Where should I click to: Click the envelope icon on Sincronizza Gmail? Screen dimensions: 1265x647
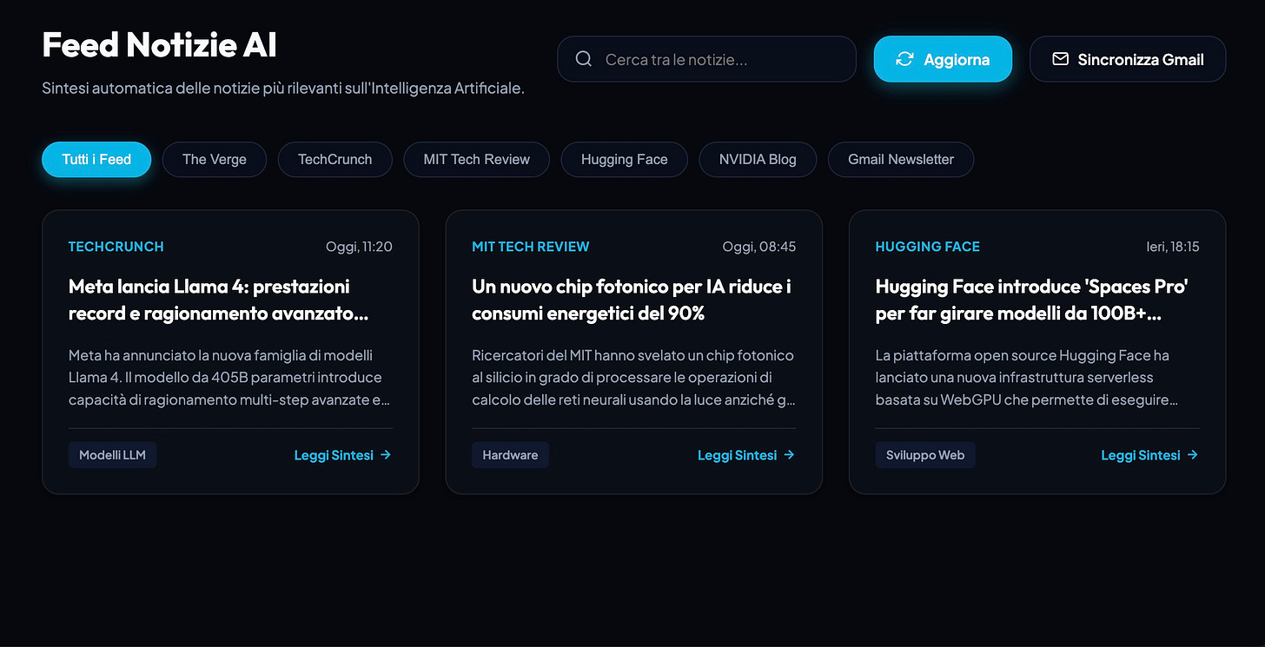pyautogui.click(x=1060, y=59)
